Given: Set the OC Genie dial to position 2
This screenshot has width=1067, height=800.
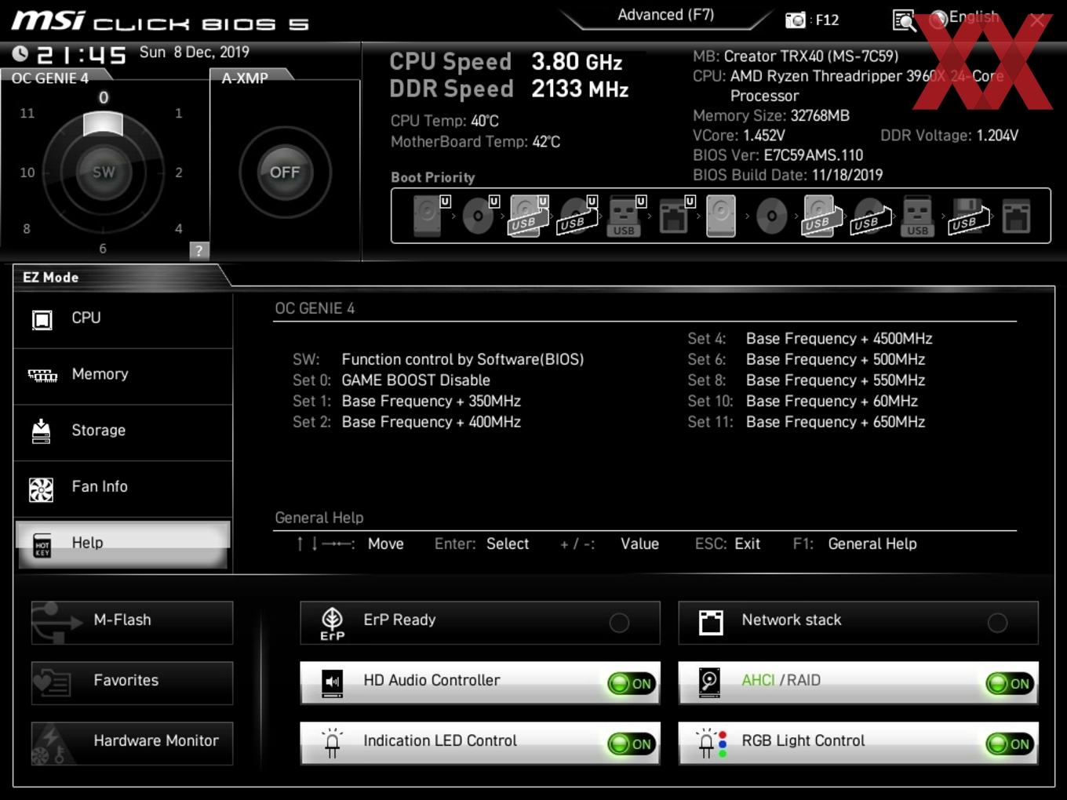Looking at the screenshot, I should (179, 172).
